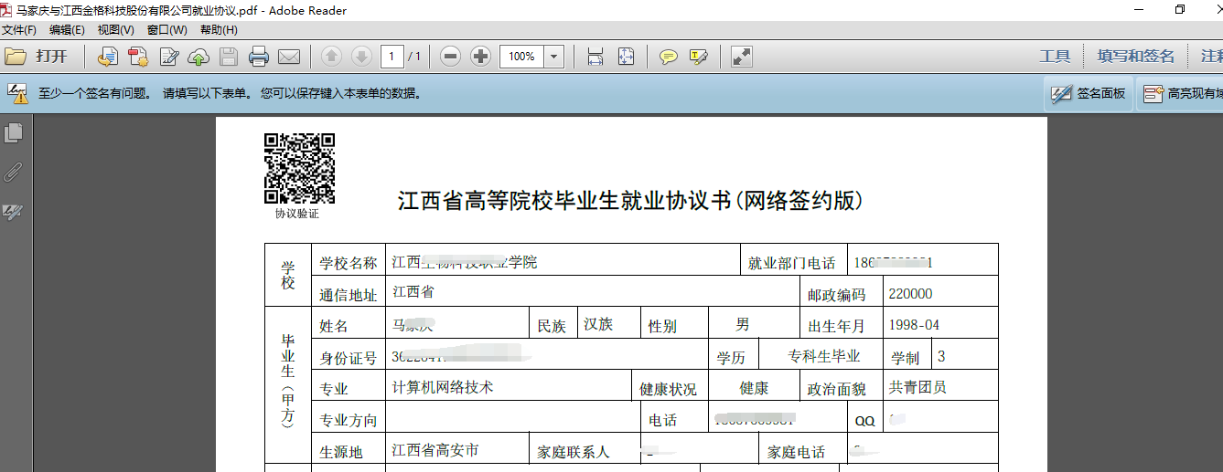
Task: Click the 打开 open file button
Action: [38, 57]
